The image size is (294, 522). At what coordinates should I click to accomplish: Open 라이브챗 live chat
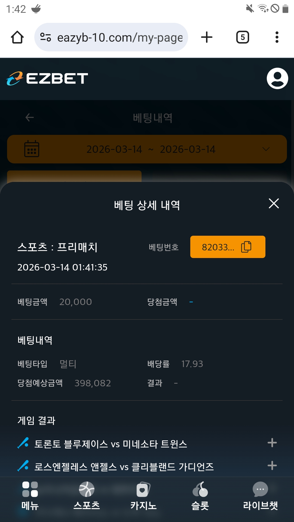260,496
